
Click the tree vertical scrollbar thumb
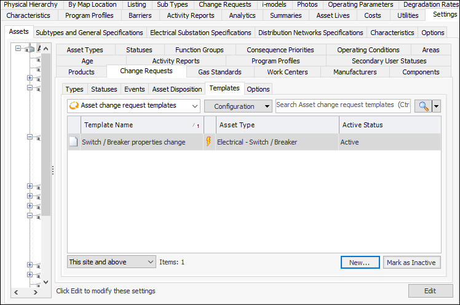point(46,134)
